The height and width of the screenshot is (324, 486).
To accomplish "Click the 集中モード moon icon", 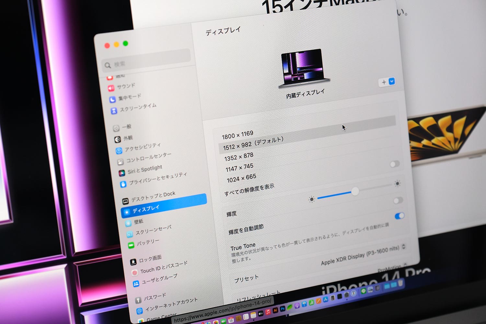I will (x=112, y=99).
